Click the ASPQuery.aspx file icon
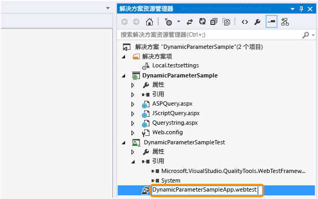This screenshot has height=199, width=318. click(146, 104)
